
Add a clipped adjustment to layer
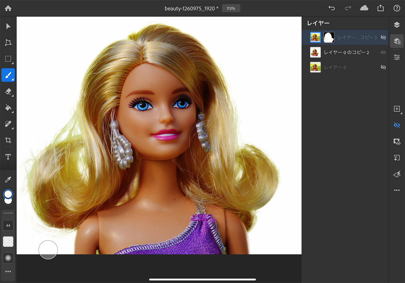397,158
